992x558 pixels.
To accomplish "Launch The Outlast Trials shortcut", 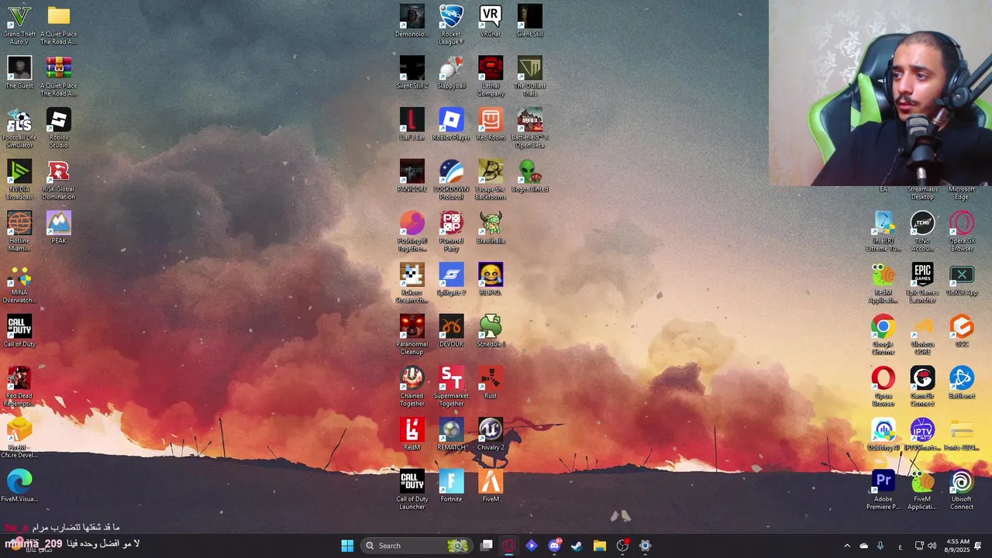I will tap(530, 75).
